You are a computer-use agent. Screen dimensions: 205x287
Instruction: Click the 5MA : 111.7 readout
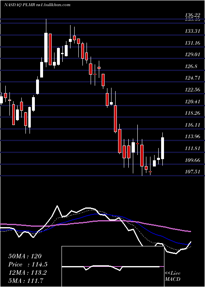(26, 281)
